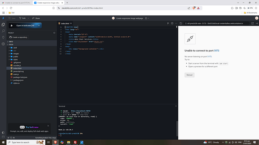Click the preview URL address field
Image resolution: width=259 pixels, height=145 pixels.
216,23
